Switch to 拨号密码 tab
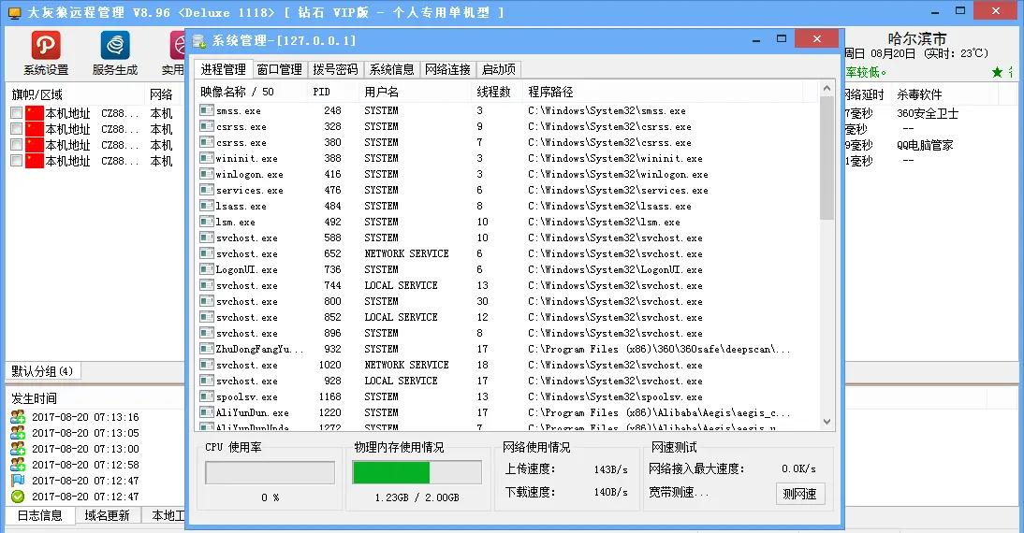1024x533 pixels. (336, 69)
